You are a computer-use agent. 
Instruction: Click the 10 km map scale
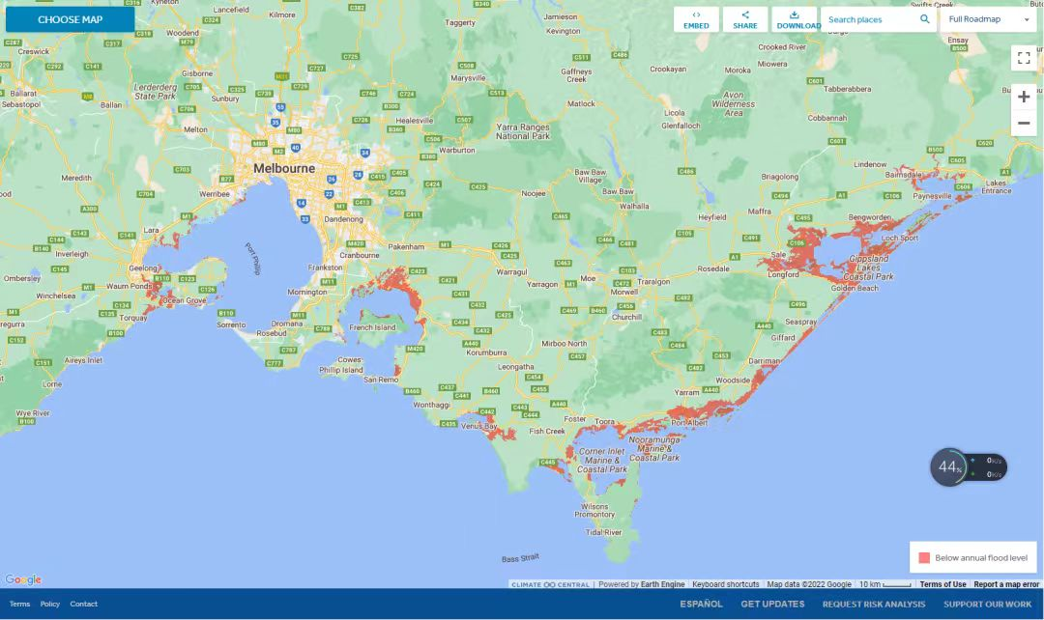tap(884, 584)
